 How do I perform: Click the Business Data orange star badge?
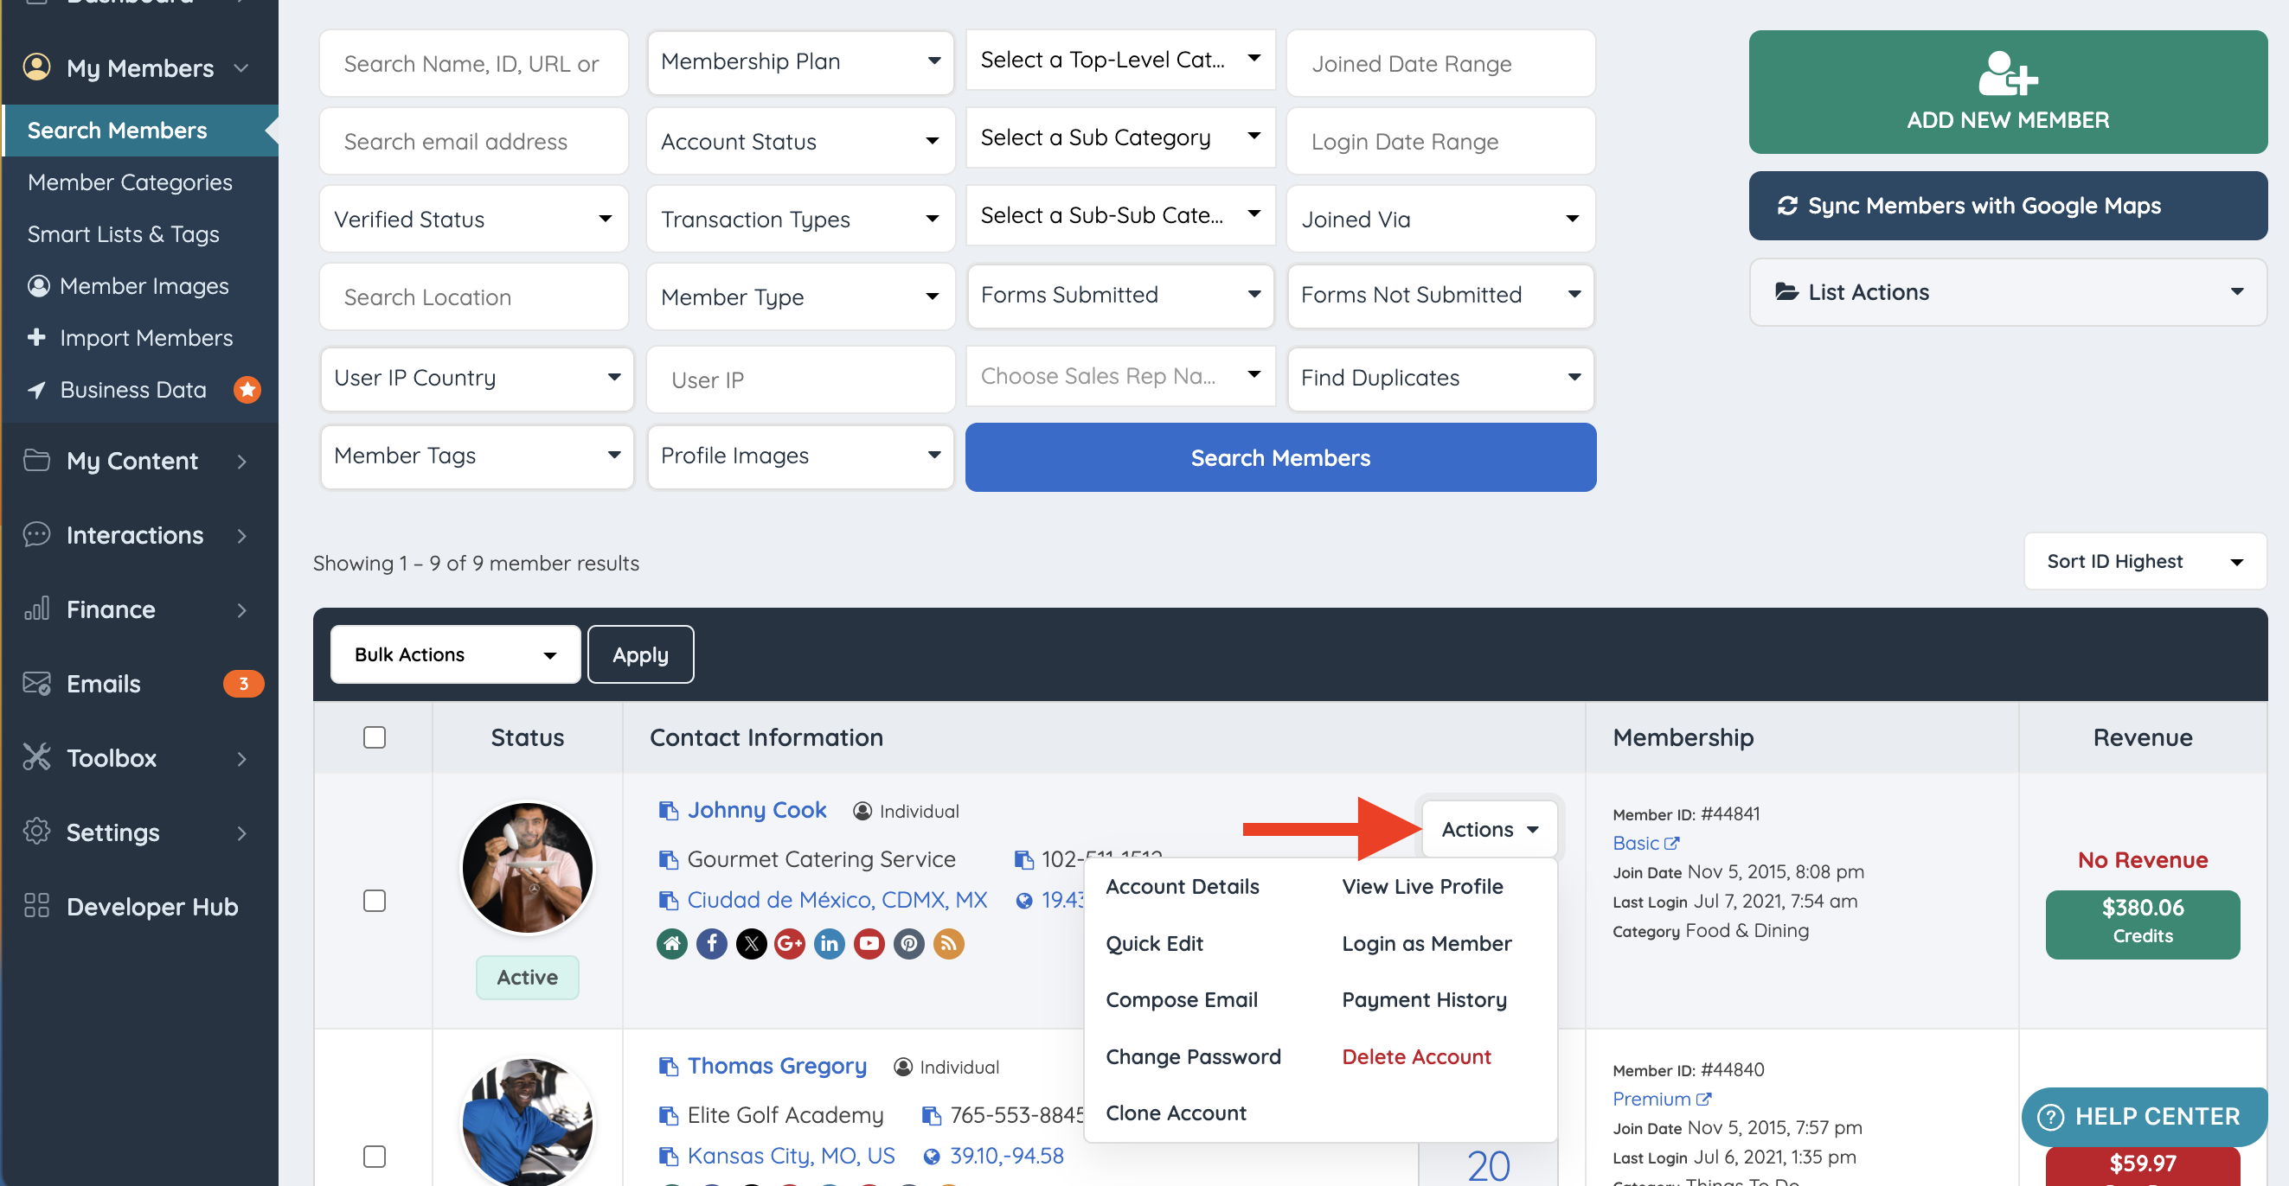click(x=247, y=390)
